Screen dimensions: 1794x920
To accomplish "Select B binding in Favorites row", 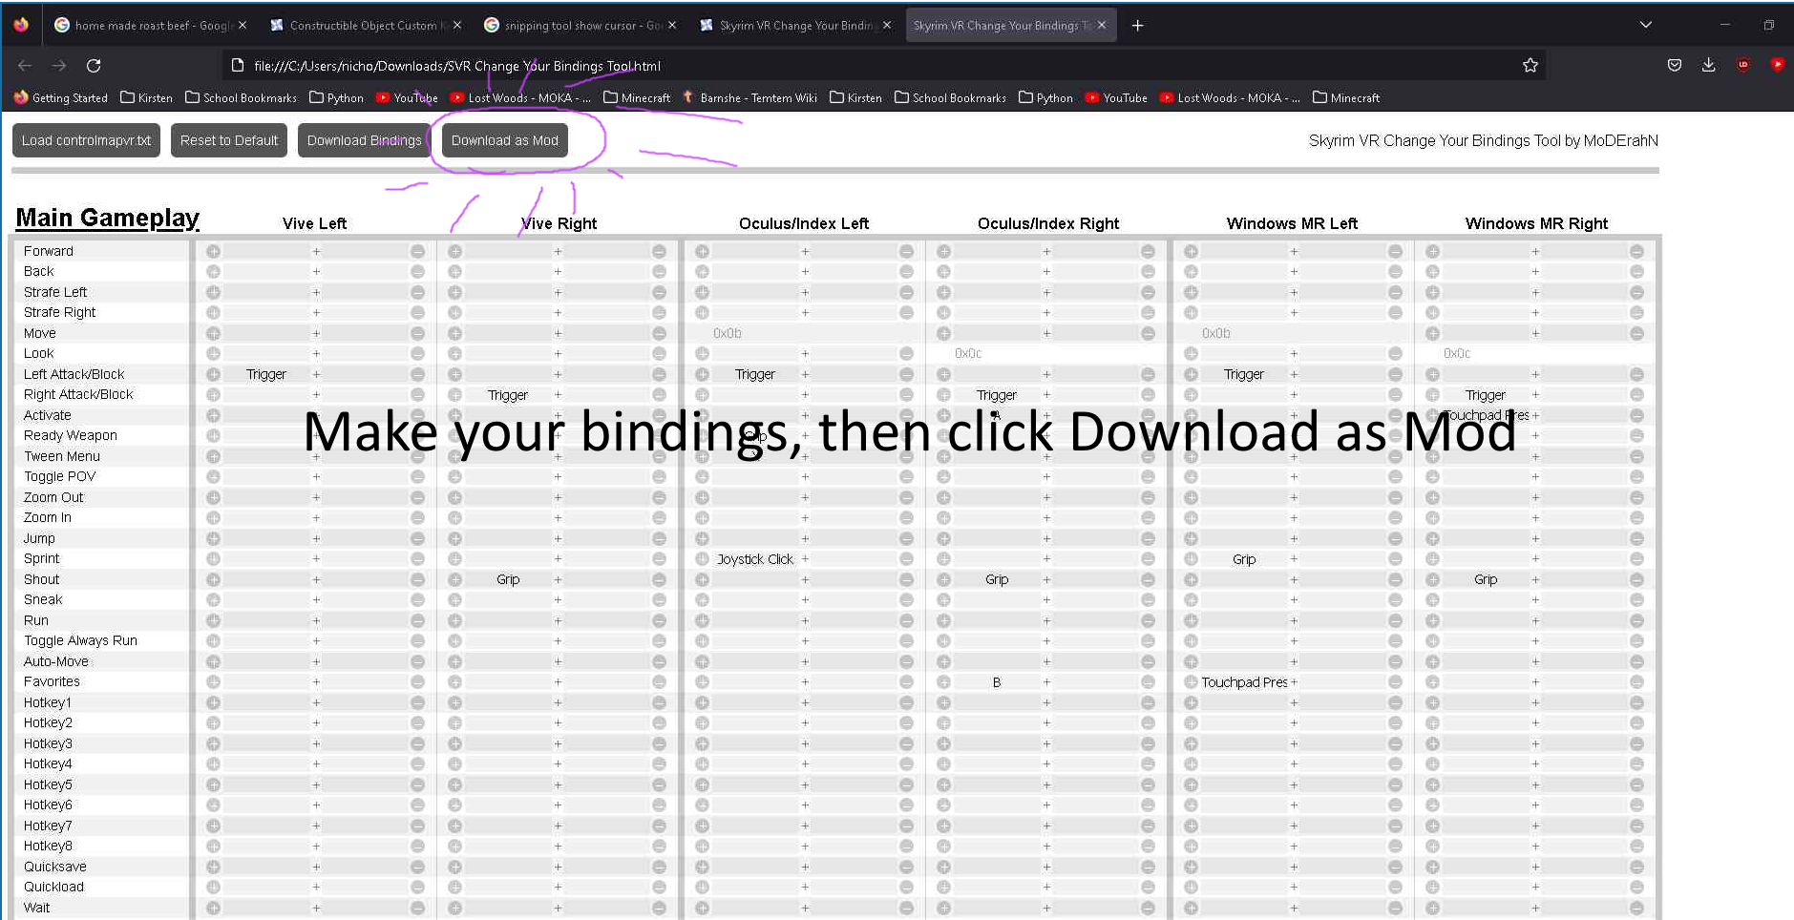I will (x=997, y=682).
